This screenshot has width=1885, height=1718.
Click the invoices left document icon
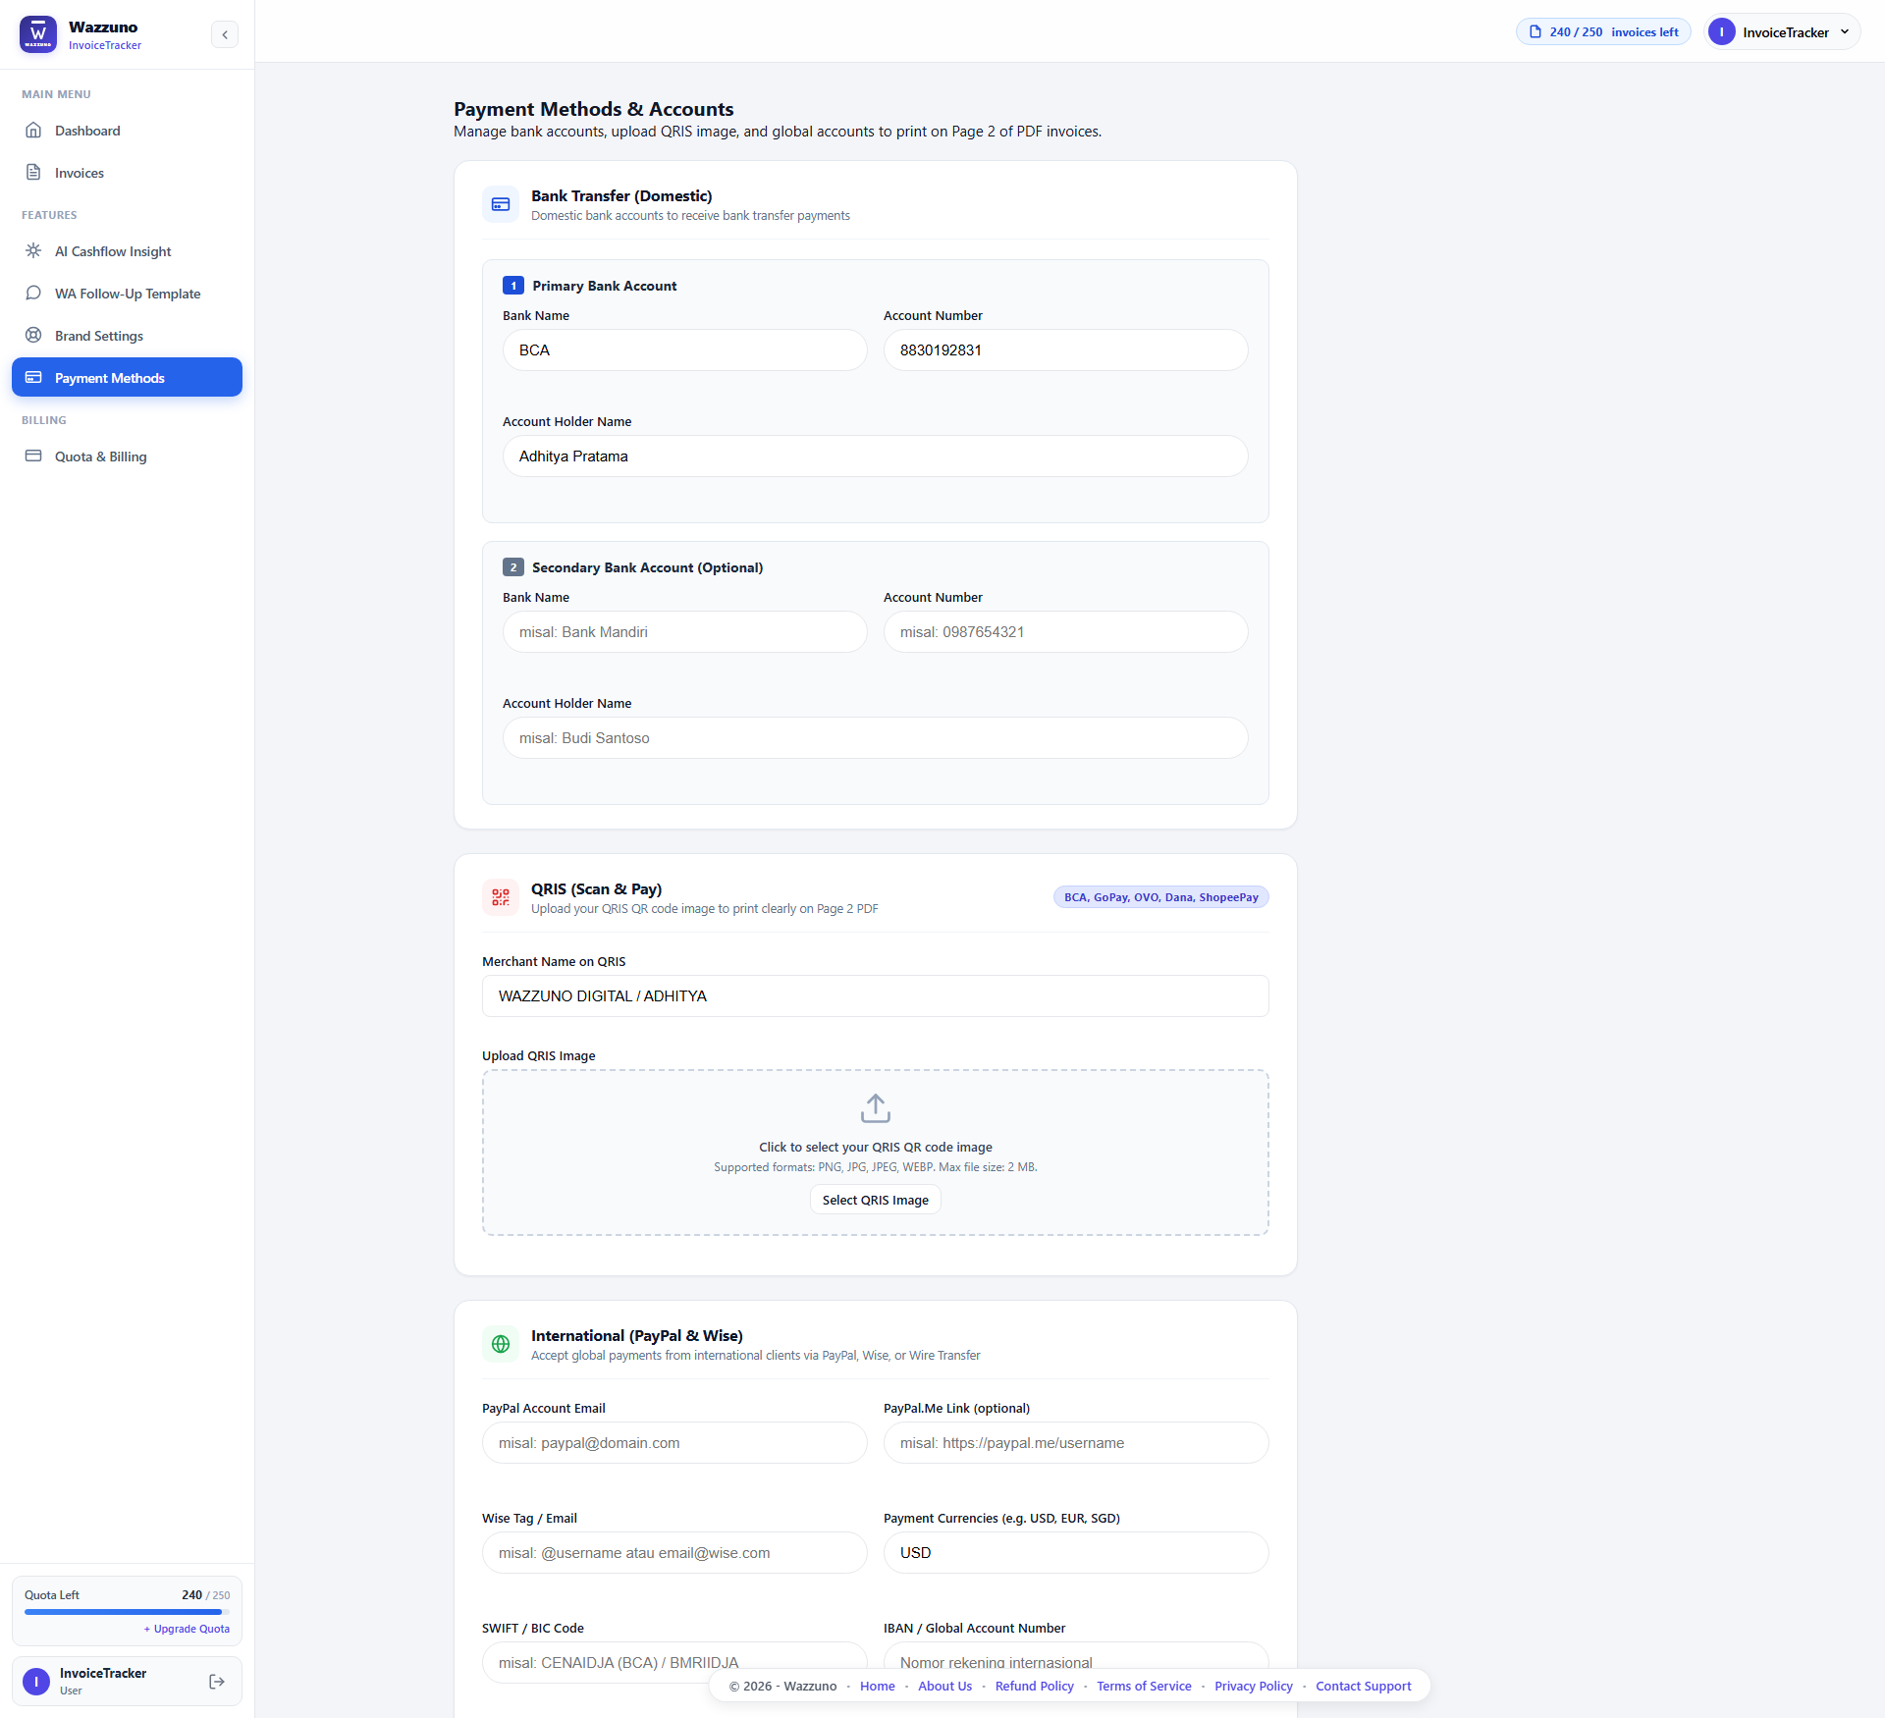point(1535,32)
